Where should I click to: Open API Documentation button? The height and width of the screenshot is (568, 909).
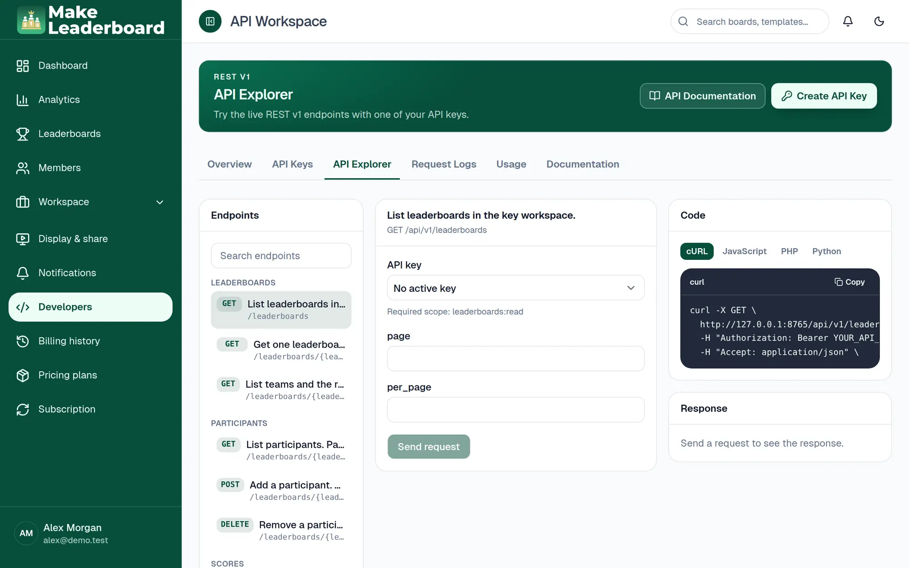[x=703, y=96]
